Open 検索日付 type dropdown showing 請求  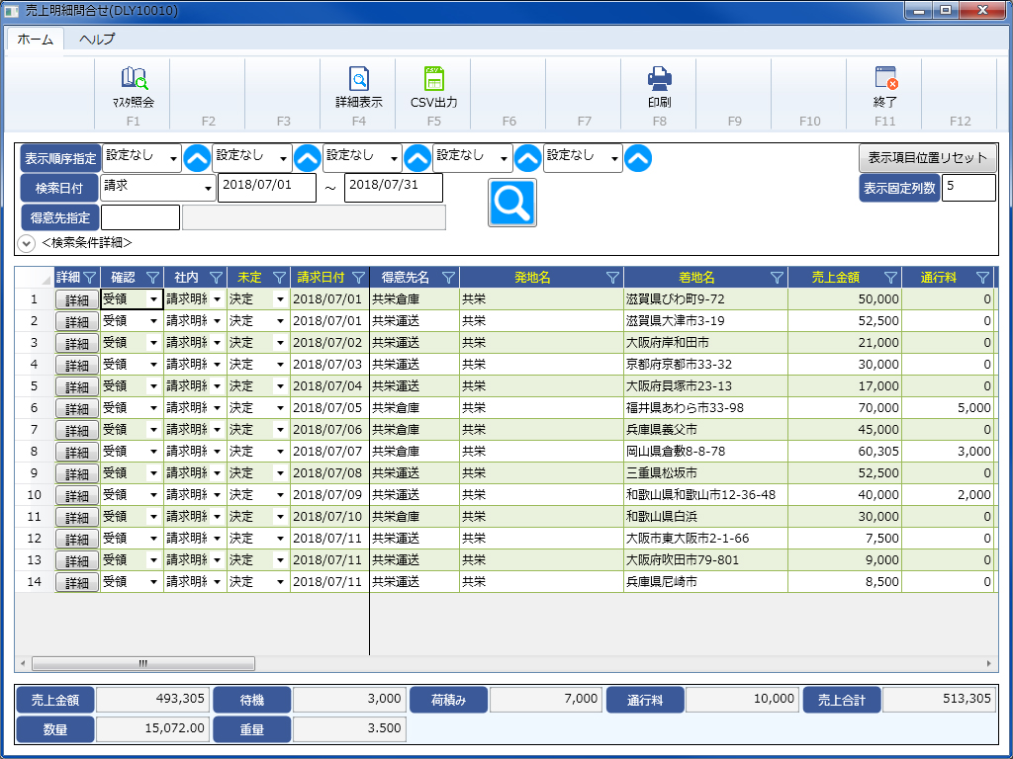click(157, 188)
